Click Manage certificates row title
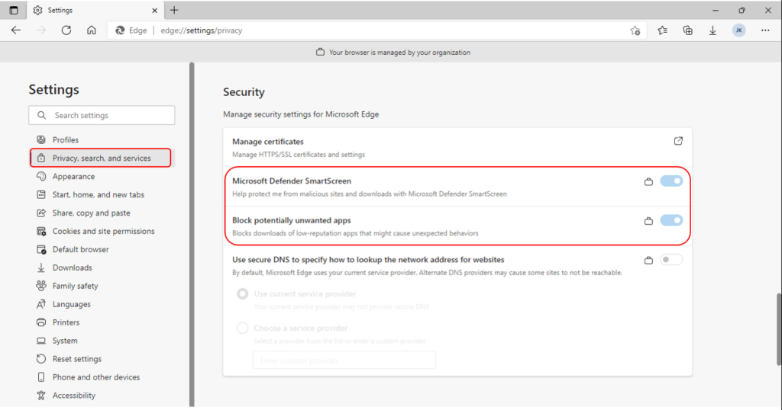The image size is (782, 410). (268, 142)
